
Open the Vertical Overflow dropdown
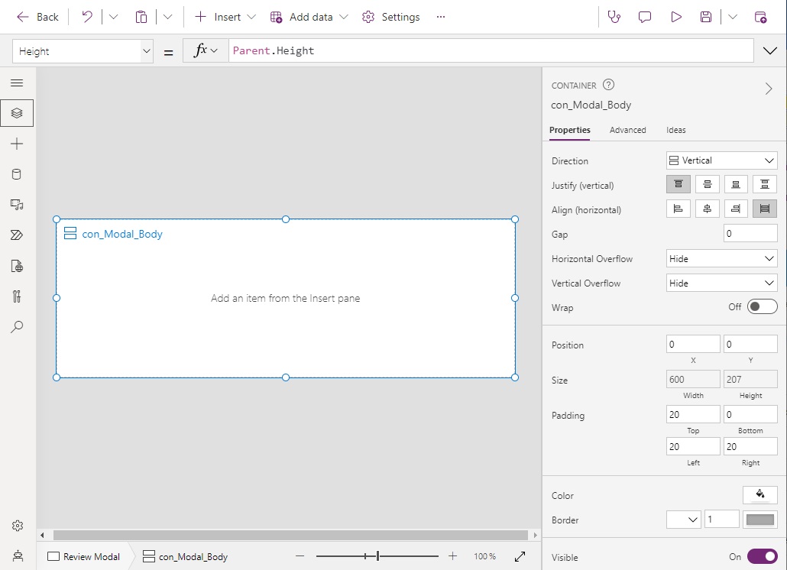[x=721, y=283]
